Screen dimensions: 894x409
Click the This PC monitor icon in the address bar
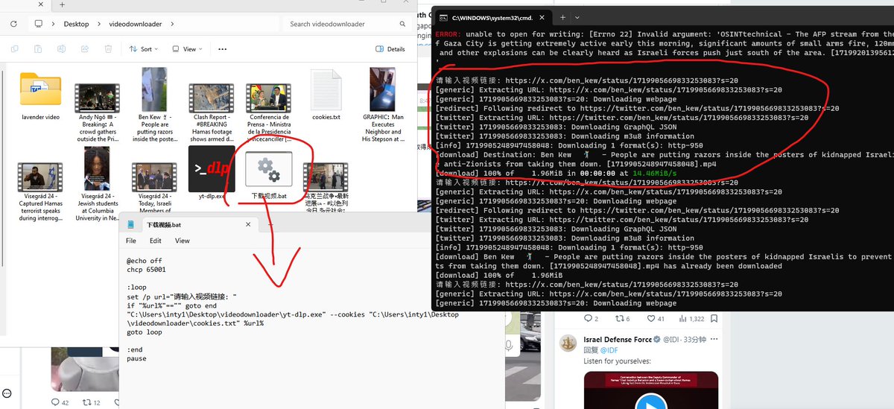click(x=38, y=24)
